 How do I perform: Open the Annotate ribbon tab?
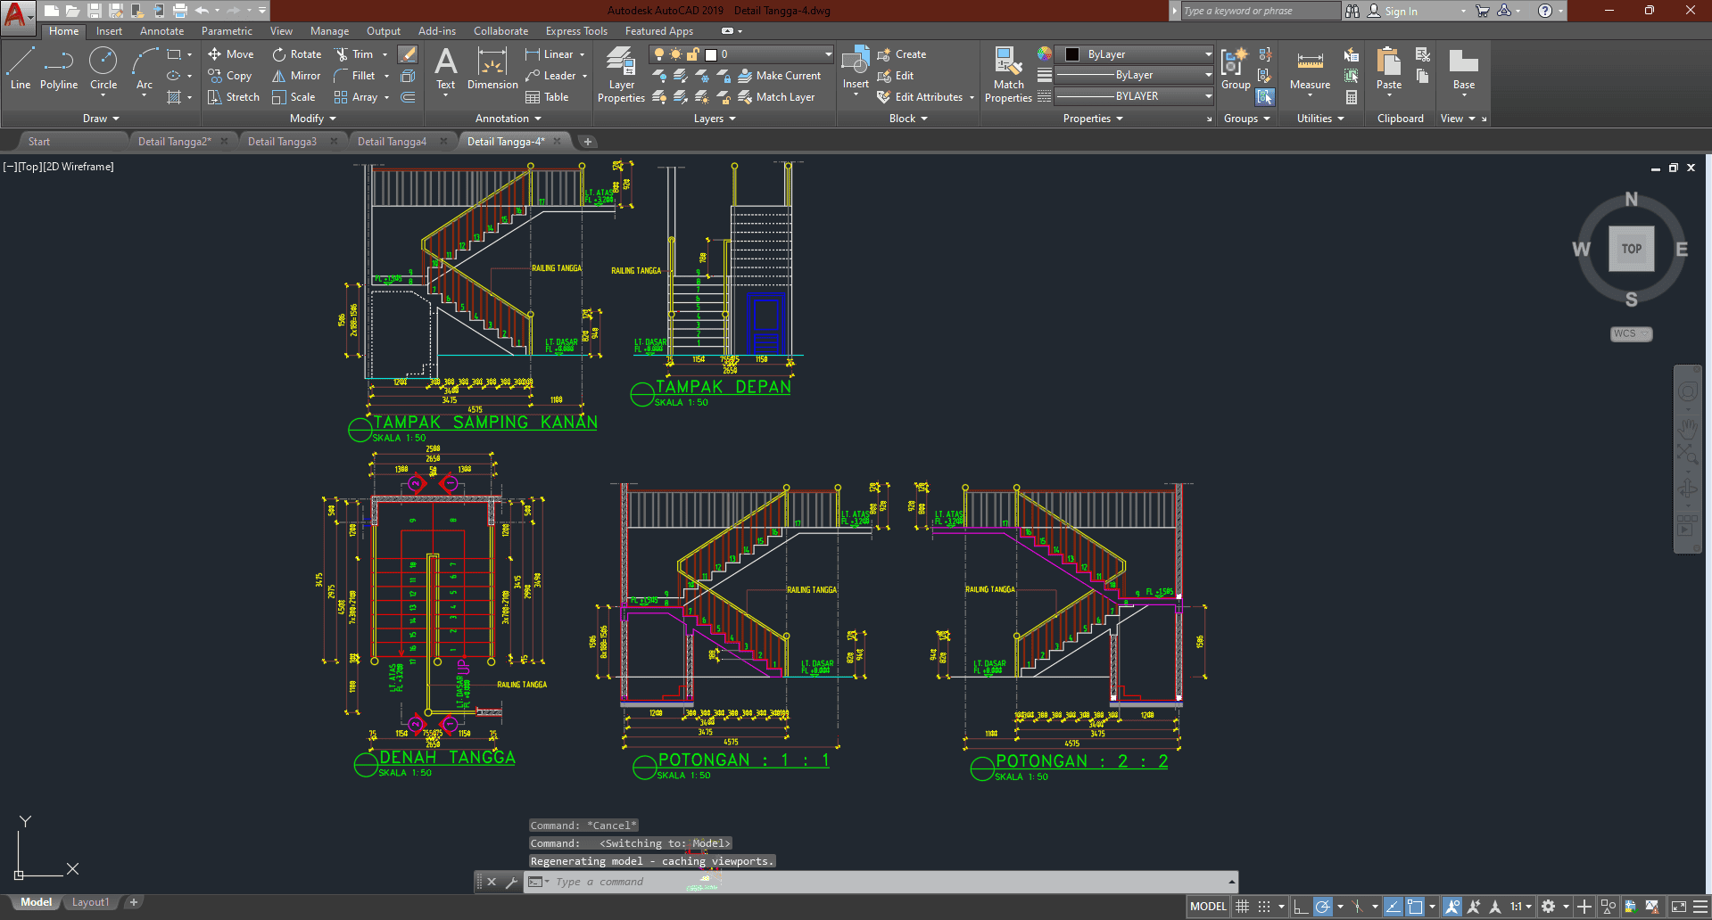point(161,31)
